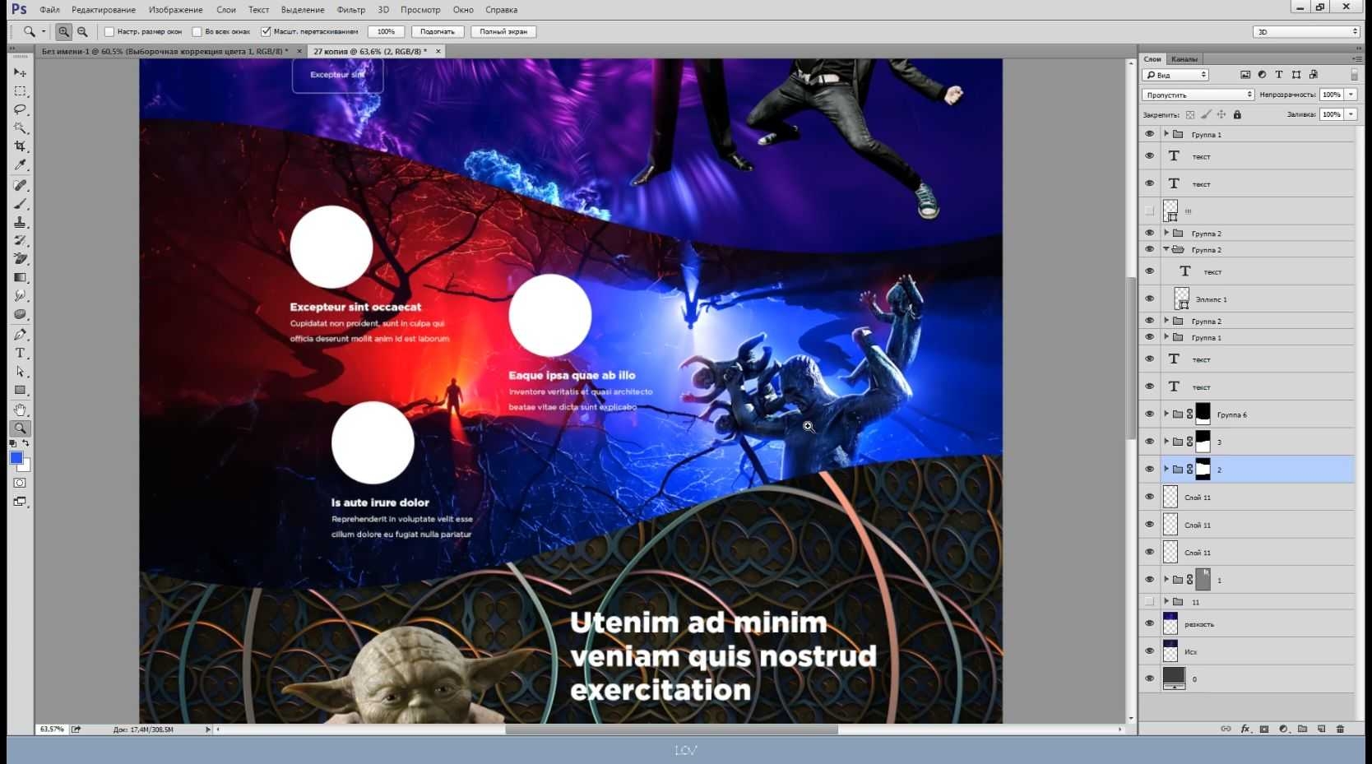The image size is (1372, 764).
Task: Open the 'Фильтр' menu
Action: (x=351, y=10)
